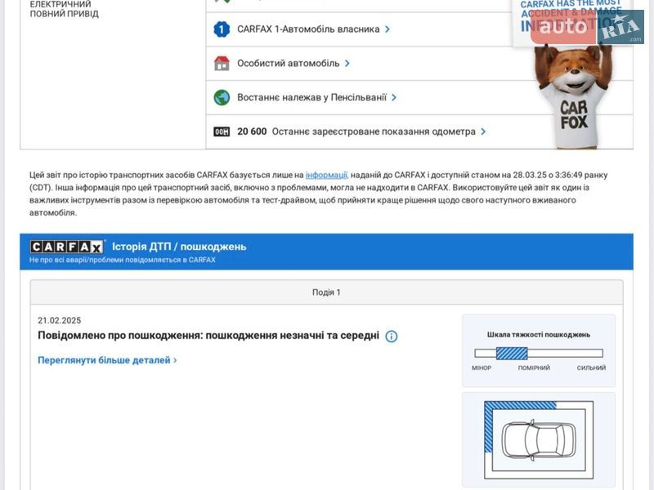Click the СИЛЬНИЙ severity label
The image size is (654, 490).
[591, 368]
